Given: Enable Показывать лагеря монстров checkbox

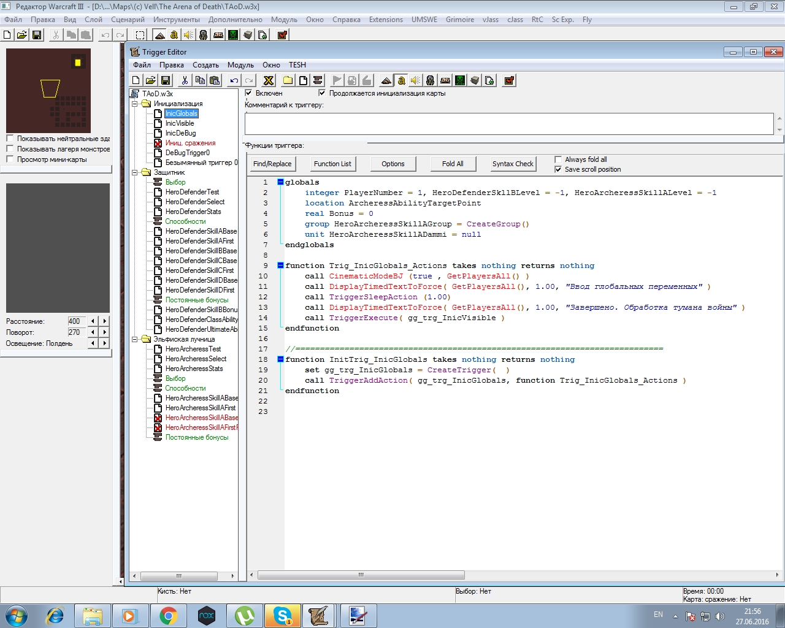Looking at the screenshot, I should pos(10,149).
